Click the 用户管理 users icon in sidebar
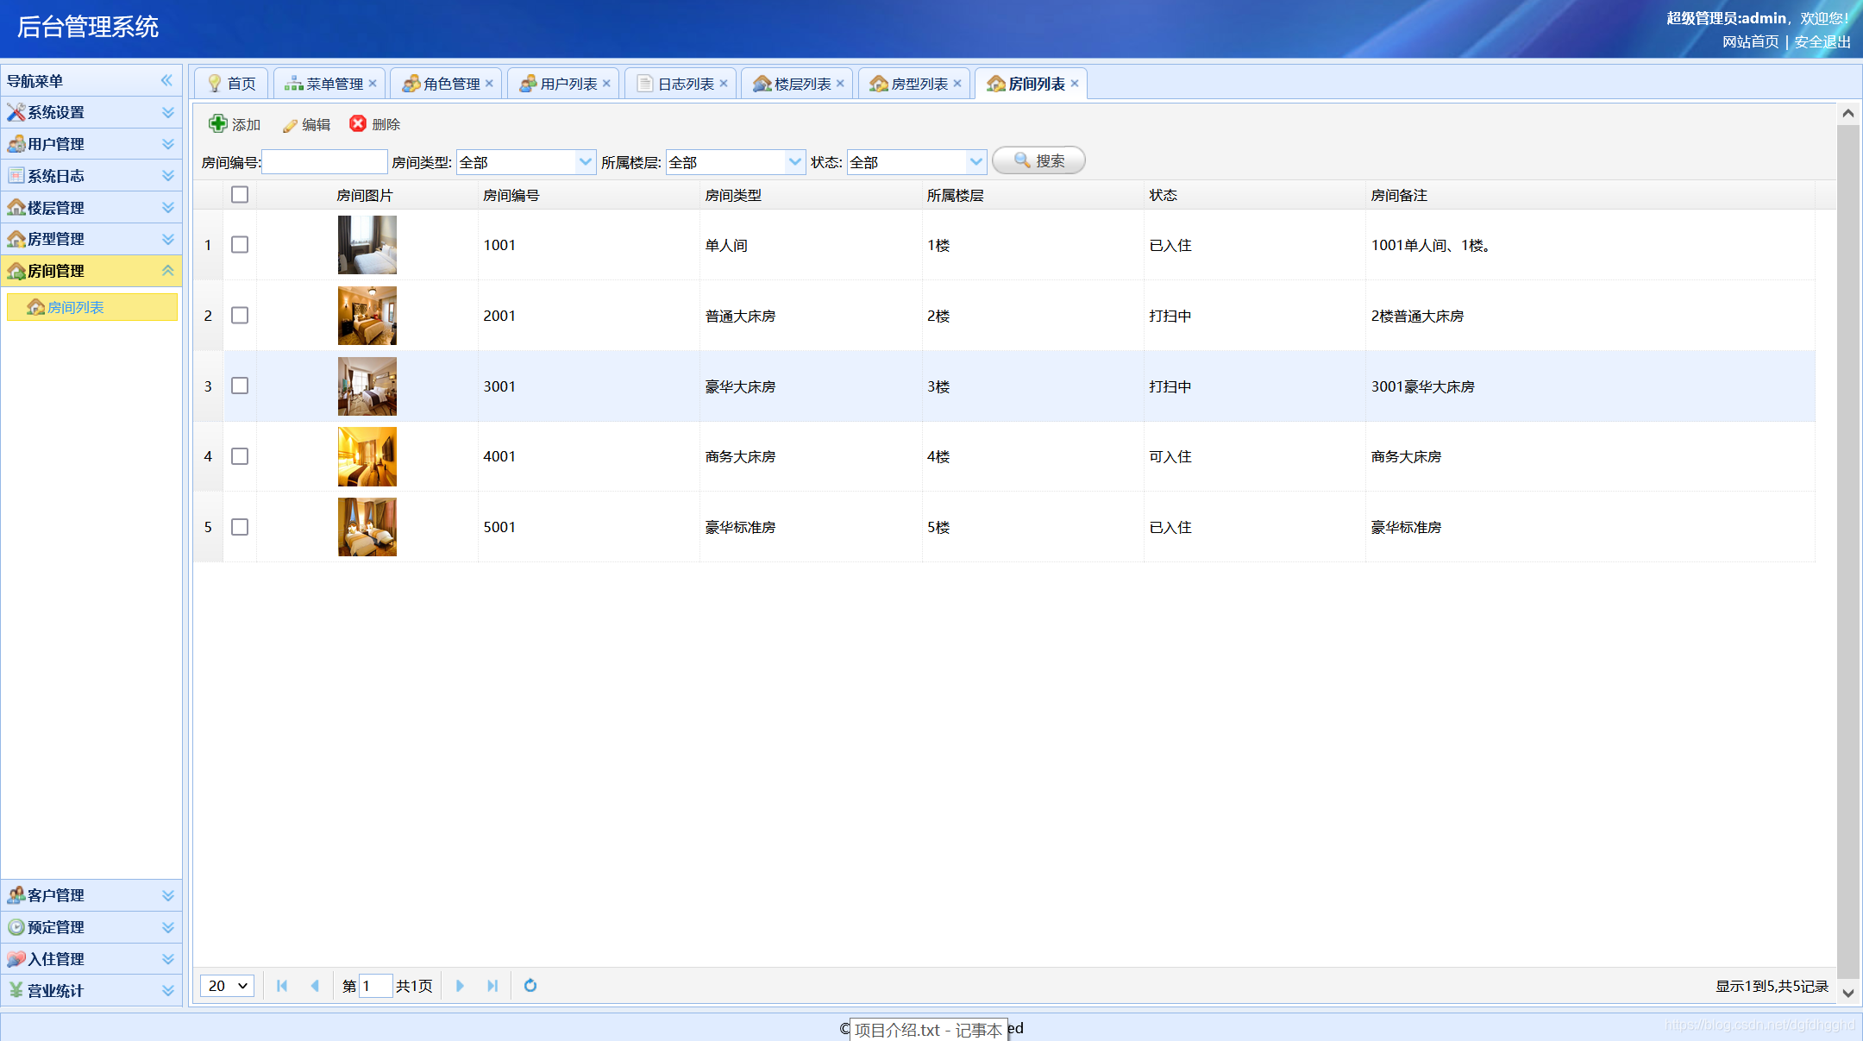 pyautogui.click(x=16, y=144)
